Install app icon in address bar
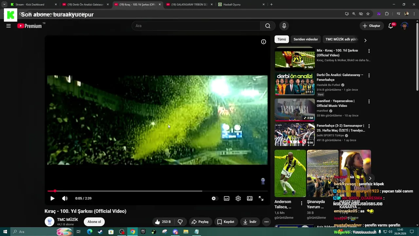The width and height of the screenshot is (419, 236). (x=347, y=14)
